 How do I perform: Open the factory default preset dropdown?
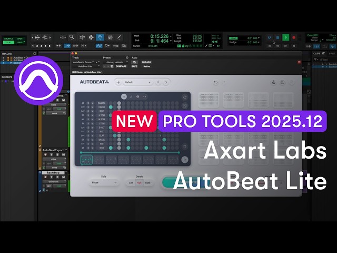pyautogui.click(x=116, y=62)
